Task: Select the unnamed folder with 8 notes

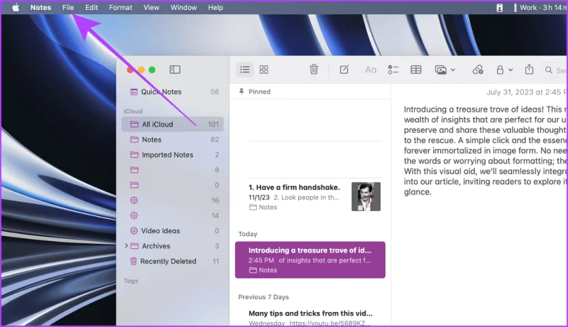Action: pos(173,170)
